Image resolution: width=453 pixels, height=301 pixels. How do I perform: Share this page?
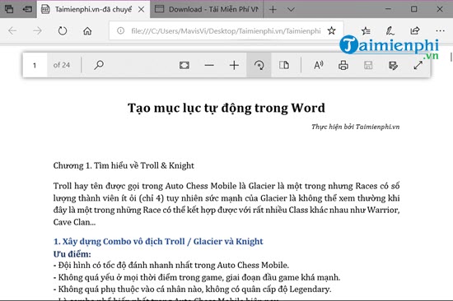(415, 30)
